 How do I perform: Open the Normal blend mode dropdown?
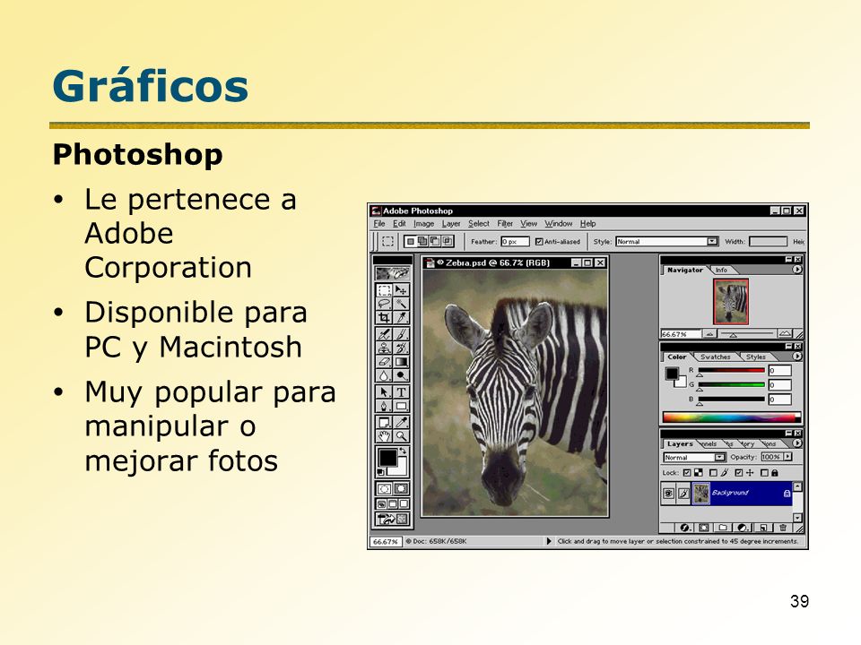[694, 457]
